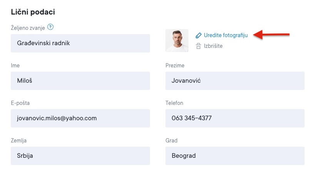Focus the E-pošta email input field
This screenshot has width=315, height=175.
80,118
